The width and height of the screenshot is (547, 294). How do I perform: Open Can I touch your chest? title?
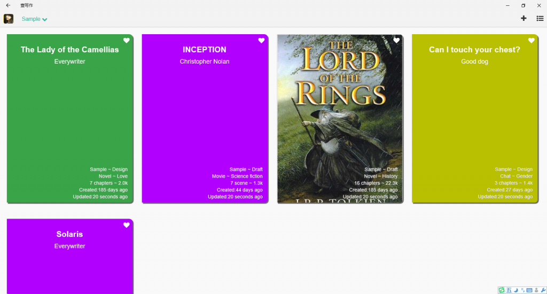click(x=474, y=50)
